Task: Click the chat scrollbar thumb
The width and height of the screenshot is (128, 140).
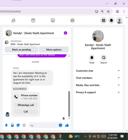Action: coord(69,104)
